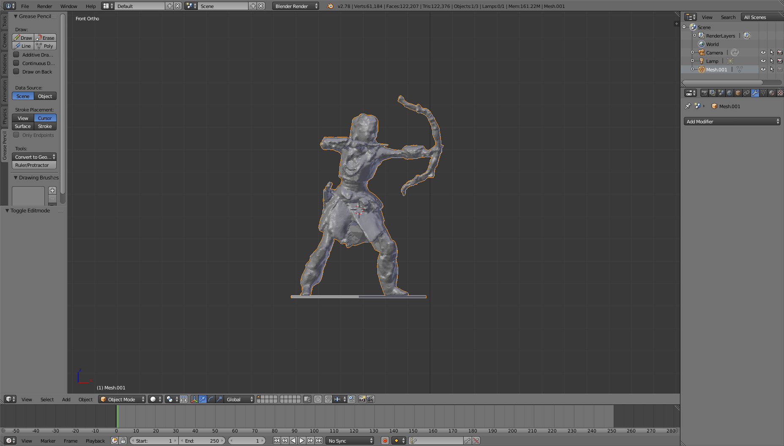Screen dimensions: 784x446
Task: Open the Render menu
Action: point(44,6)
